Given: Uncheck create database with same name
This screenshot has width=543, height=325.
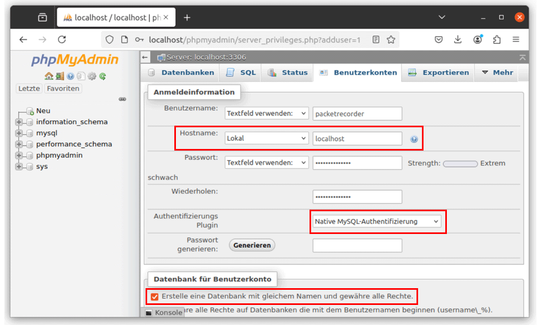Looking at the screenshot, I should (x=154, y=297).
